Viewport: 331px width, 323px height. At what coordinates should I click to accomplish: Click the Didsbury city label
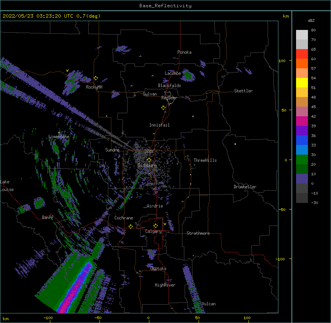click(147, 165)
